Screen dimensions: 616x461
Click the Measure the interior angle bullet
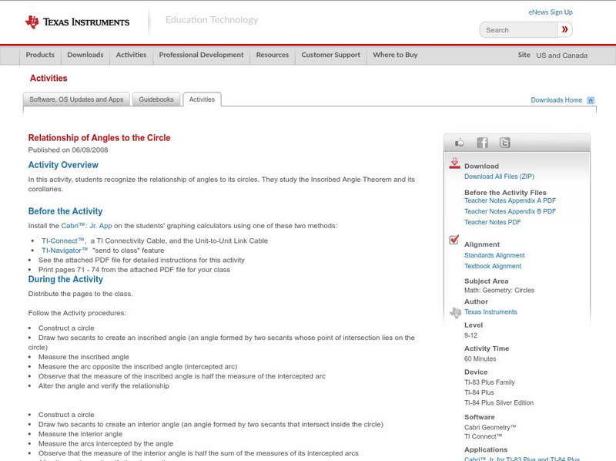[x=80, y=434]
